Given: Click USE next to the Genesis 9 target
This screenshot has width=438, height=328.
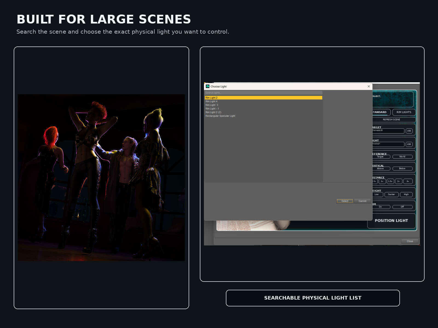Looking at the screenshot, I should [x=409, y=131].
